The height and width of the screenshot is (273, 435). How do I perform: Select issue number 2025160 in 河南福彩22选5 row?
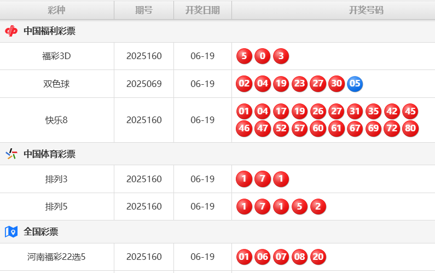pos(144,257)
